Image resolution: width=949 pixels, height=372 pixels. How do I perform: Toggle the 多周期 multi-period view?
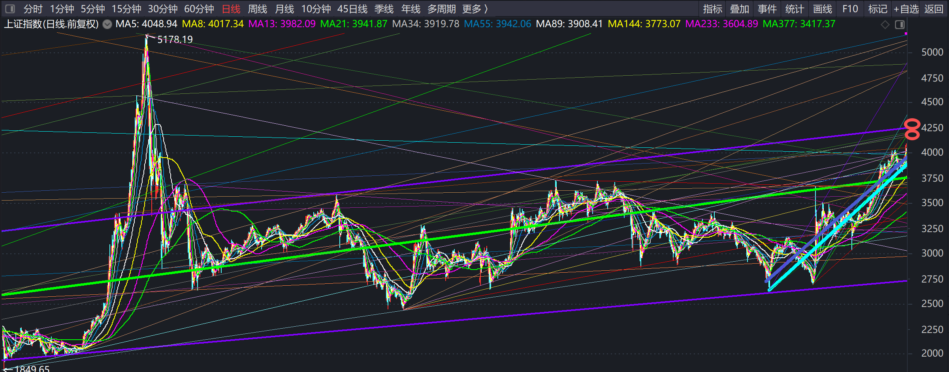coord(441,9)
